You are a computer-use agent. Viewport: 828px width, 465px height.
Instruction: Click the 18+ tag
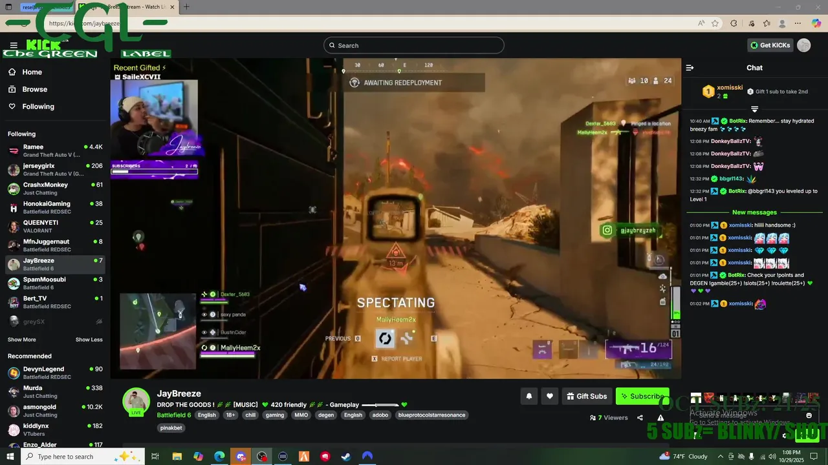[x=230, y=415]
